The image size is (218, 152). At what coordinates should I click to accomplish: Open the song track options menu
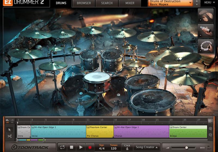(210, 121)
